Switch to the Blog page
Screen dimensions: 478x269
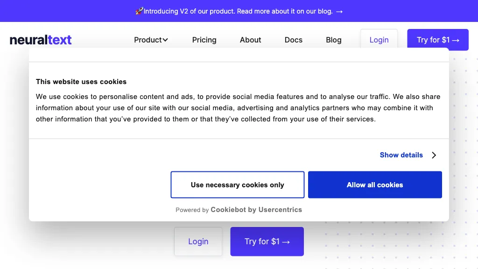(x=333, y=40)
